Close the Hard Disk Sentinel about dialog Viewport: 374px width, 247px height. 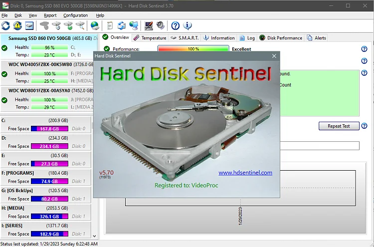pos(274,56)
